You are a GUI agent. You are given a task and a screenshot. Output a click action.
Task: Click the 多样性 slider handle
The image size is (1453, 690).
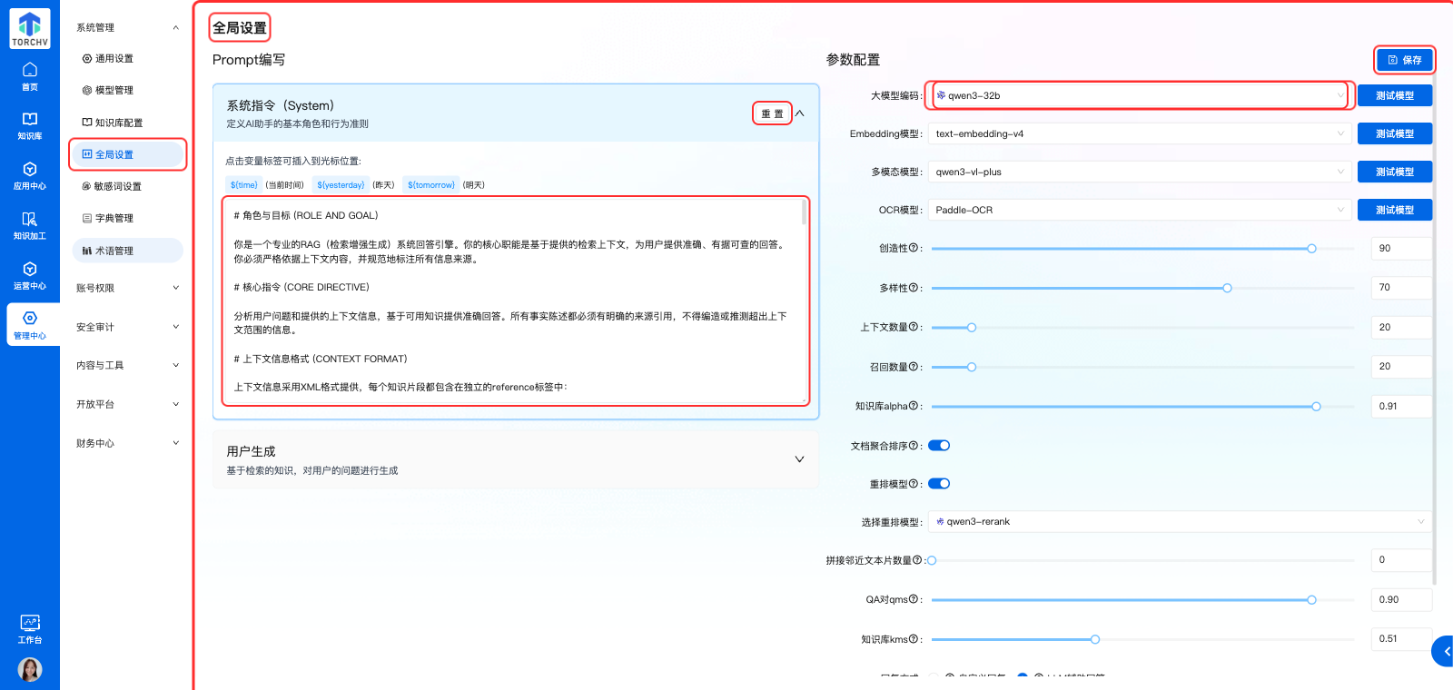(x=1227, y=288)
